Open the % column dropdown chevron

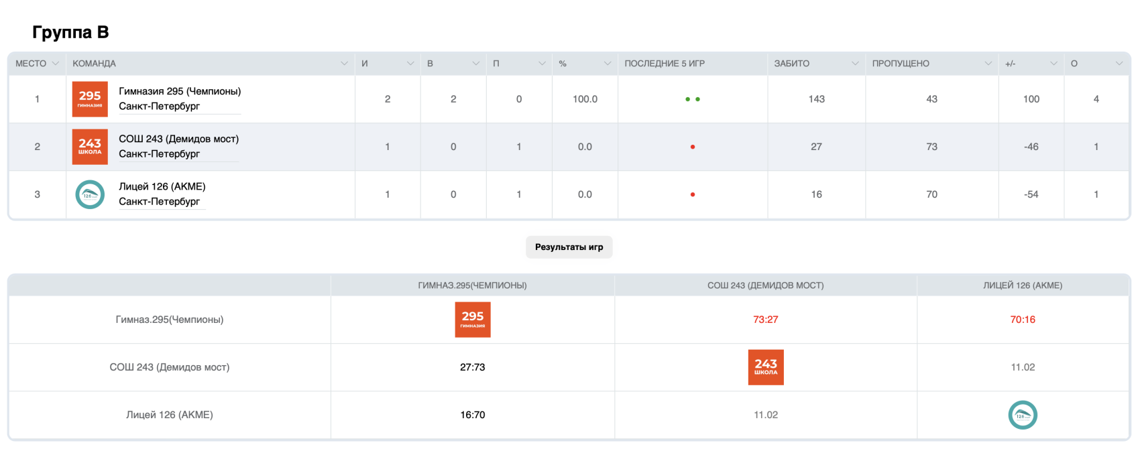coord(608,64)
